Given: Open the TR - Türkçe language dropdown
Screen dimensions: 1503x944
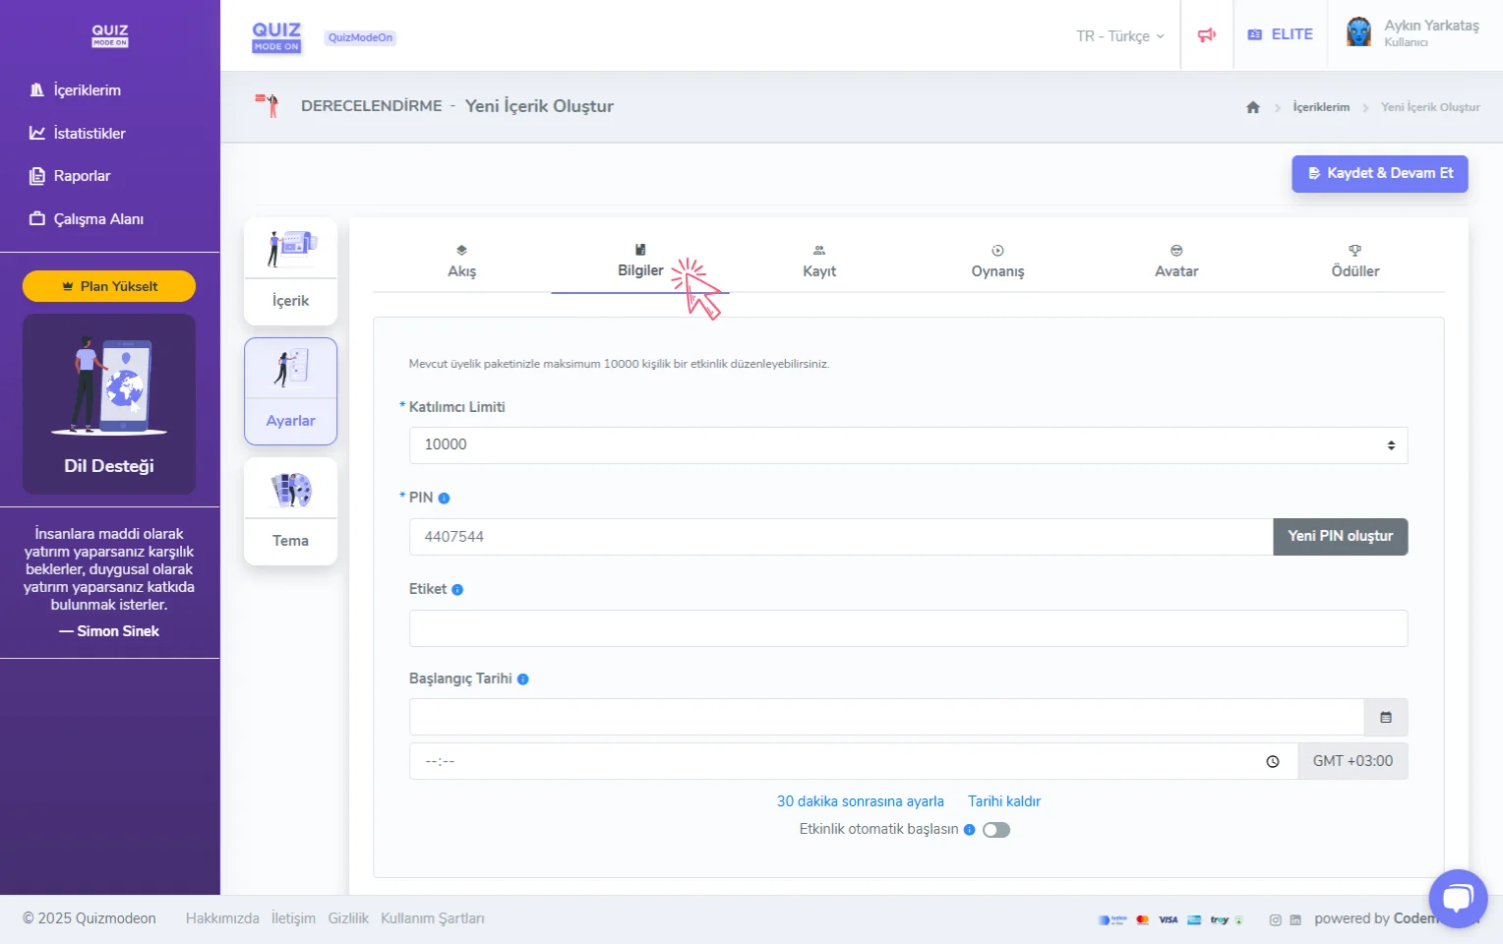Looking at the screenshot, I should (x=1119, y=36).
